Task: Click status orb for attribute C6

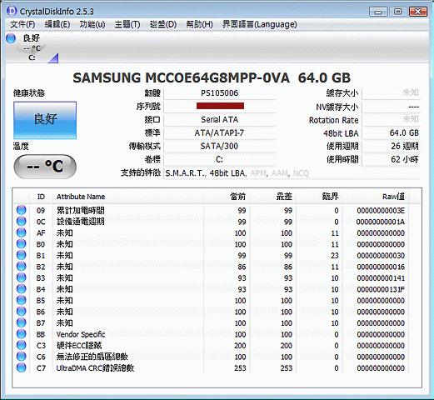Action: click(x=21, y=357)
